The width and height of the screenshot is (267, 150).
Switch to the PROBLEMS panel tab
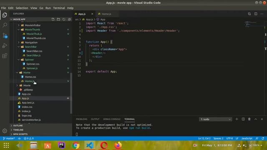pyautogui.click(x=82, y=119)
